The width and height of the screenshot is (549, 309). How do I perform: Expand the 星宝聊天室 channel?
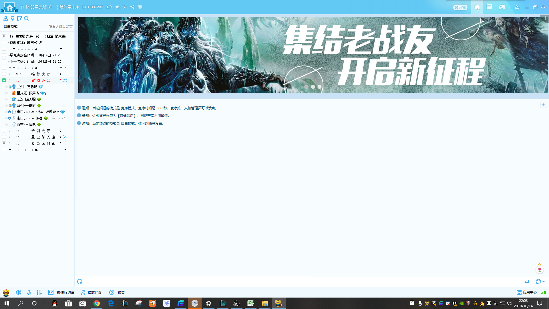pos(4,137)
